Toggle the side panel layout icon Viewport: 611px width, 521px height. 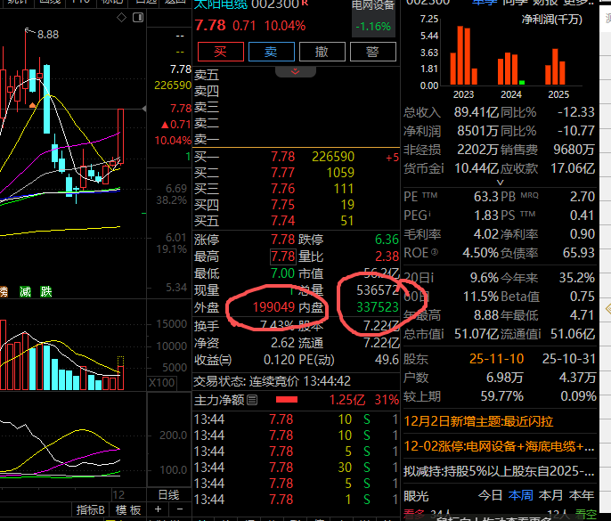click(x=138, y=18)
